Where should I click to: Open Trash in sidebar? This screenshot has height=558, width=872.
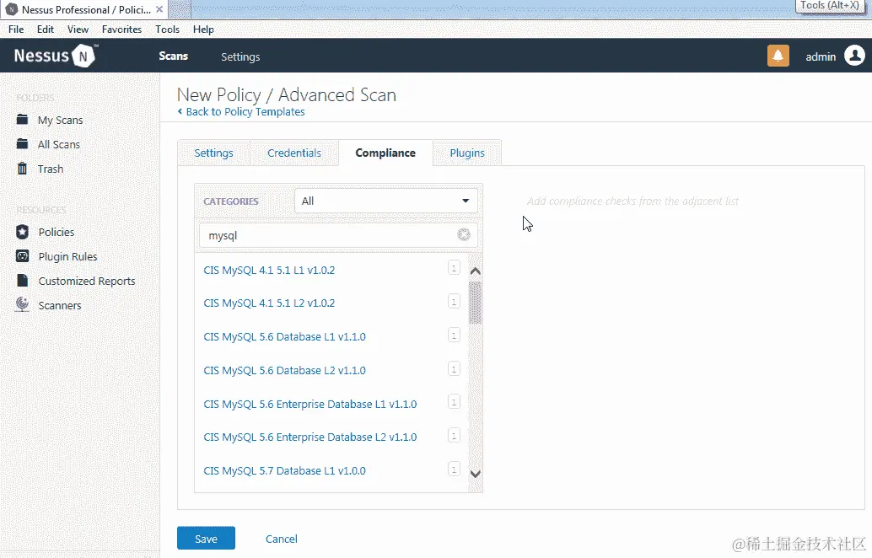click(51, 169)
